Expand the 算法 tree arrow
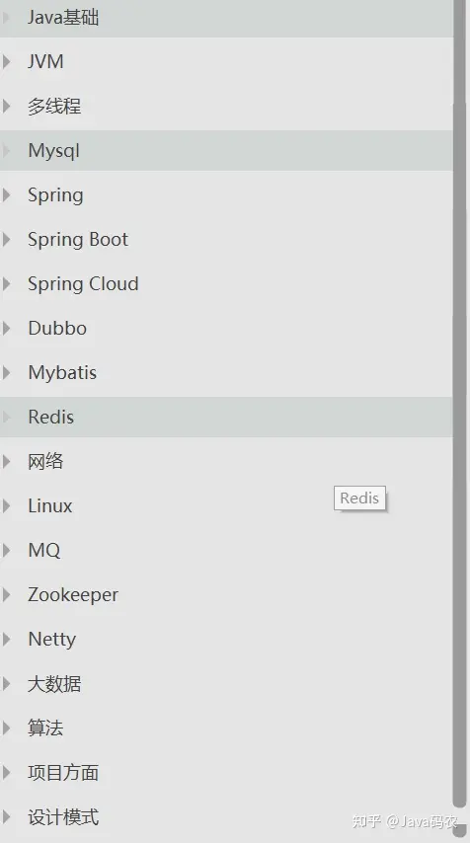 pos(6,728)
